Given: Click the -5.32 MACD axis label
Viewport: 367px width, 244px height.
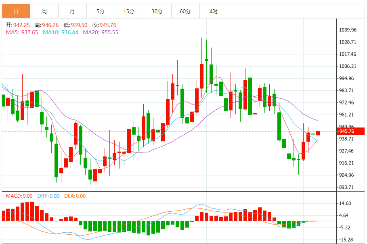Looking at the screenshot, I should (344, 227).
